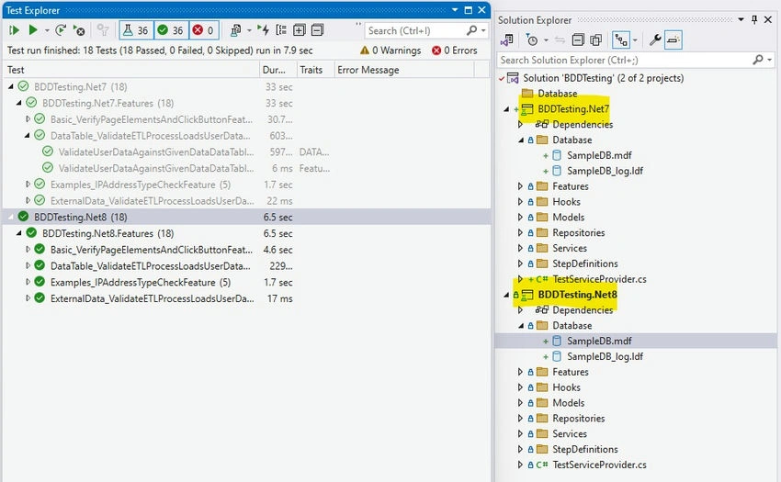
Task: Expand Features folder under BDDTesting.Net8
Action: 520,372
